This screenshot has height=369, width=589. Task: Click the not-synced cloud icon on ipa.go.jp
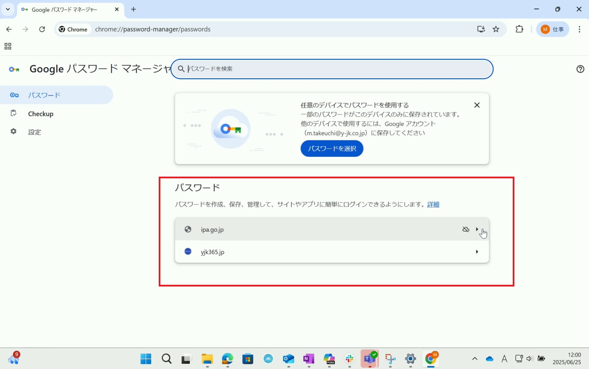[465, 230]
